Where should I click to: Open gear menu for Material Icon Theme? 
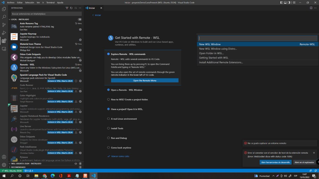pos(80,50)
